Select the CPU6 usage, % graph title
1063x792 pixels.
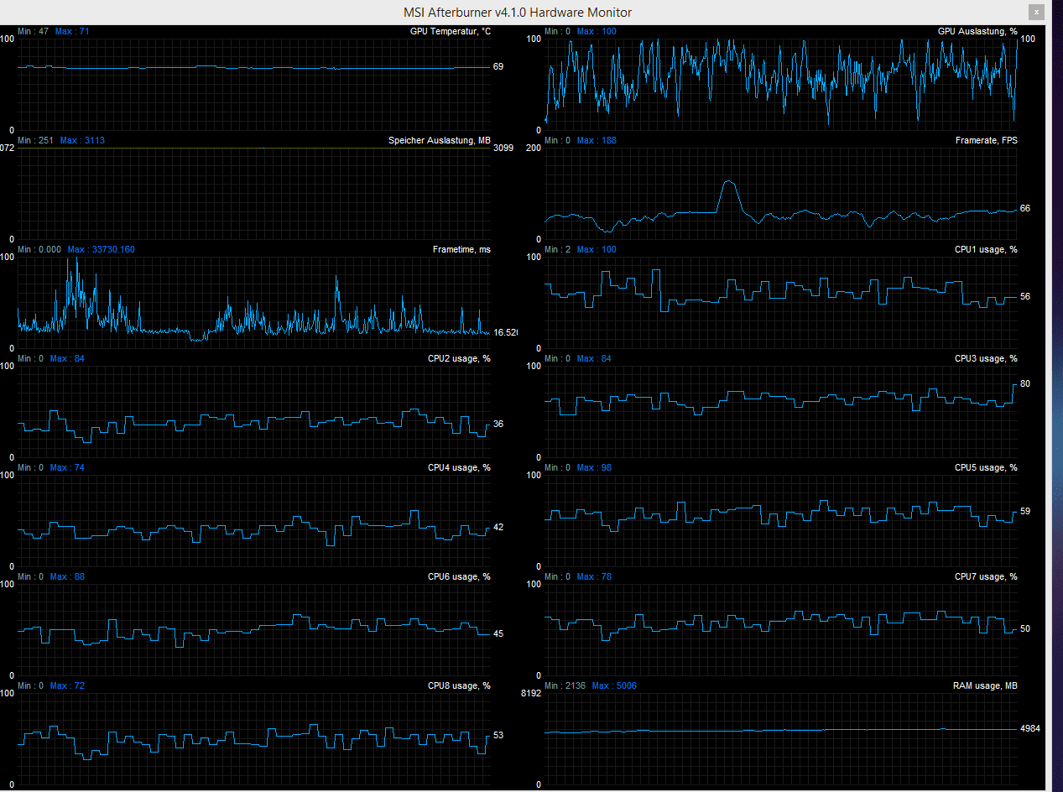pos(459,576)
